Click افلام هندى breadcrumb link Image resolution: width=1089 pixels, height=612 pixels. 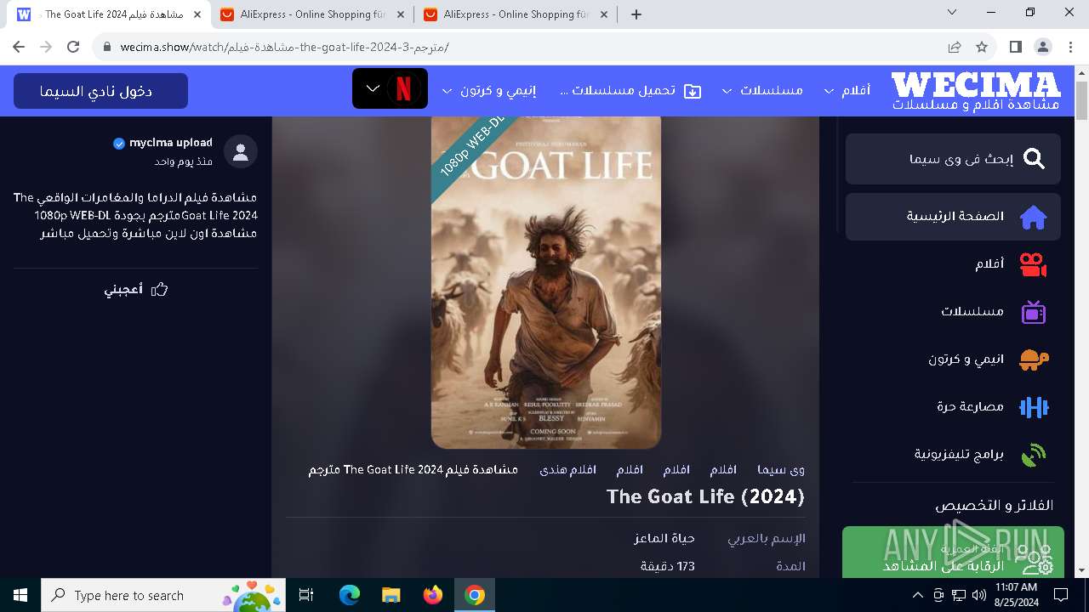click(567, 469)
